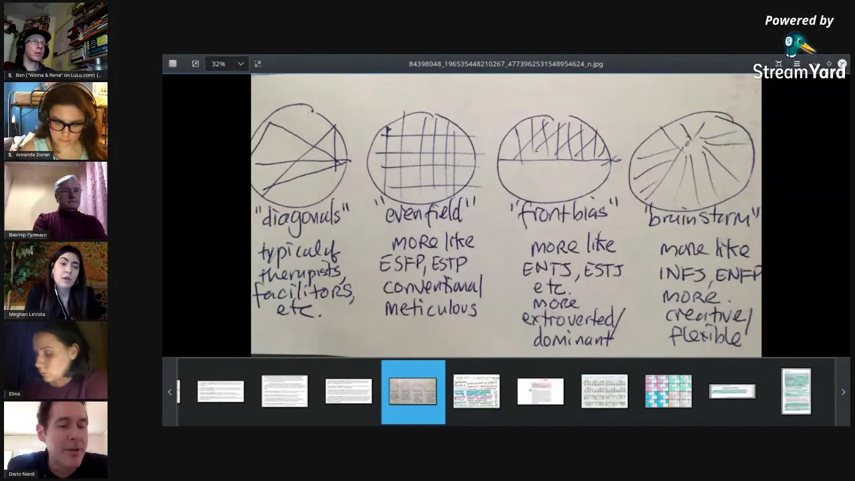Select Elina's video tile
This screenshot has width=855, height=481.
coord(55,360)
